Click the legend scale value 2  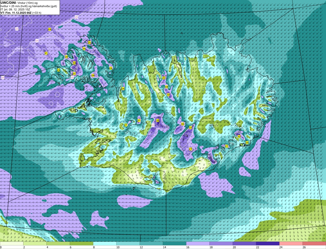24,247
